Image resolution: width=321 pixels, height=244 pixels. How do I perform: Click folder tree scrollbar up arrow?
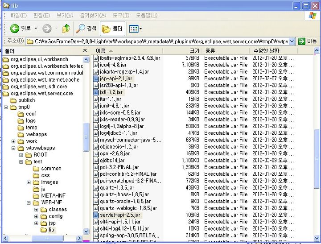pos(86,60)
